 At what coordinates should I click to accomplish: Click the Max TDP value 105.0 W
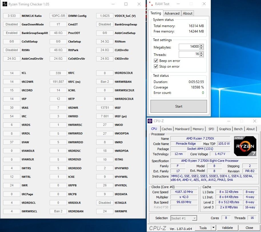224,144
